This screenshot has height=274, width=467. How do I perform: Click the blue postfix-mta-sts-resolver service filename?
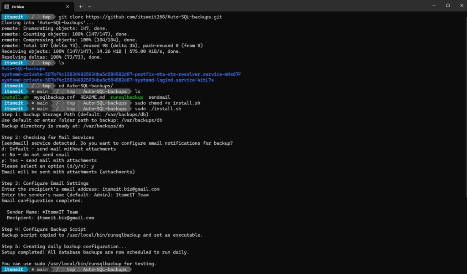(121, 74)
